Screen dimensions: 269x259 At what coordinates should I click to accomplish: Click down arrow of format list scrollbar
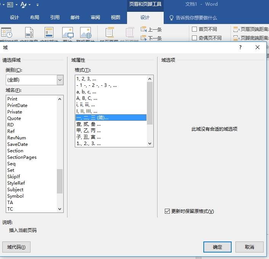click(x=150, y=143)
